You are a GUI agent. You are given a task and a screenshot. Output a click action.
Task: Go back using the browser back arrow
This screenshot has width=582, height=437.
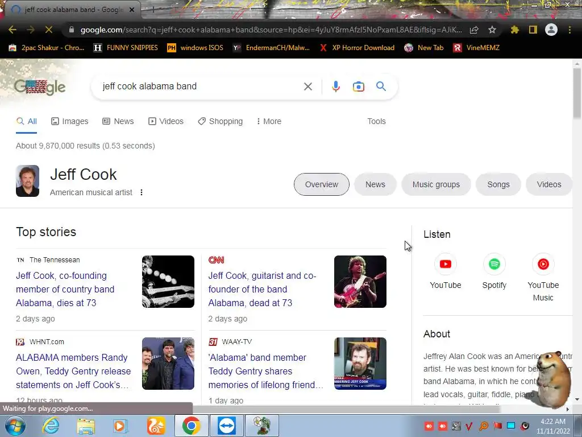click(x=13, y=30)
